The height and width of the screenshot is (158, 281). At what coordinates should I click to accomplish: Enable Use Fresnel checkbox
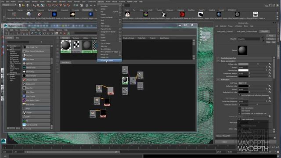pos(239,111)
